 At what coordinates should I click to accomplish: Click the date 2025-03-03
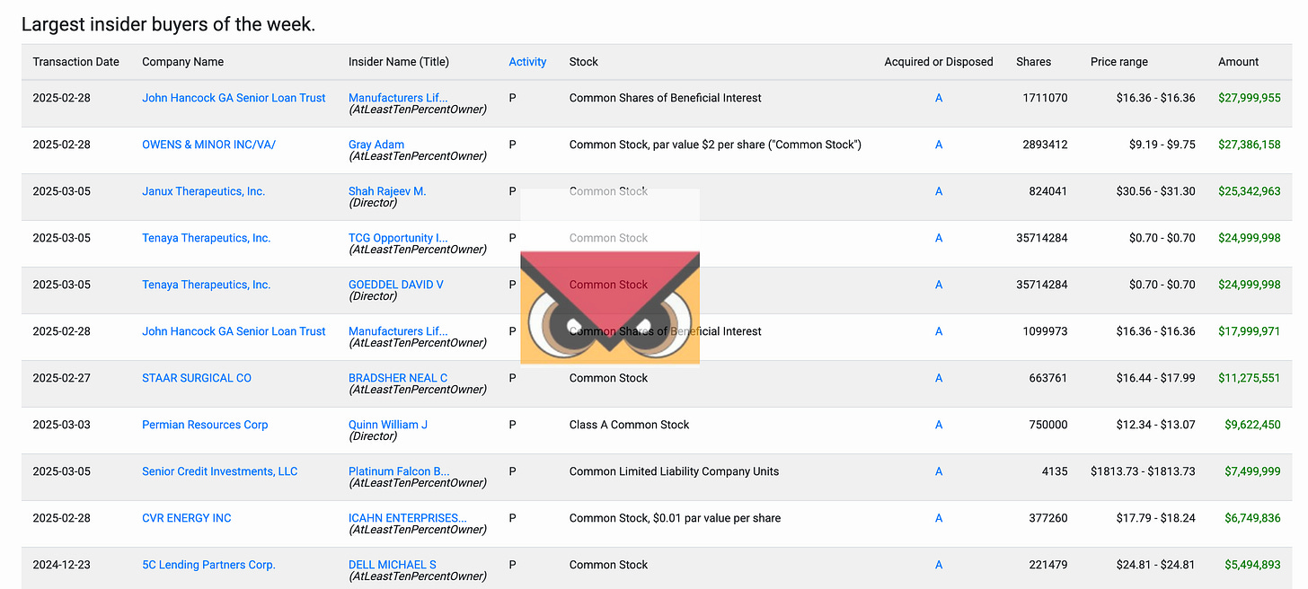[62, 425]
